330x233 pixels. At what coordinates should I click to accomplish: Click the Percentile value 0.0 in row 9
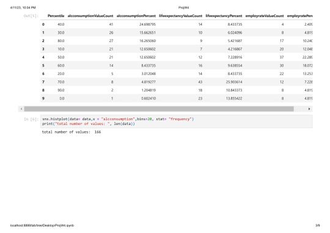click(62, 98)
